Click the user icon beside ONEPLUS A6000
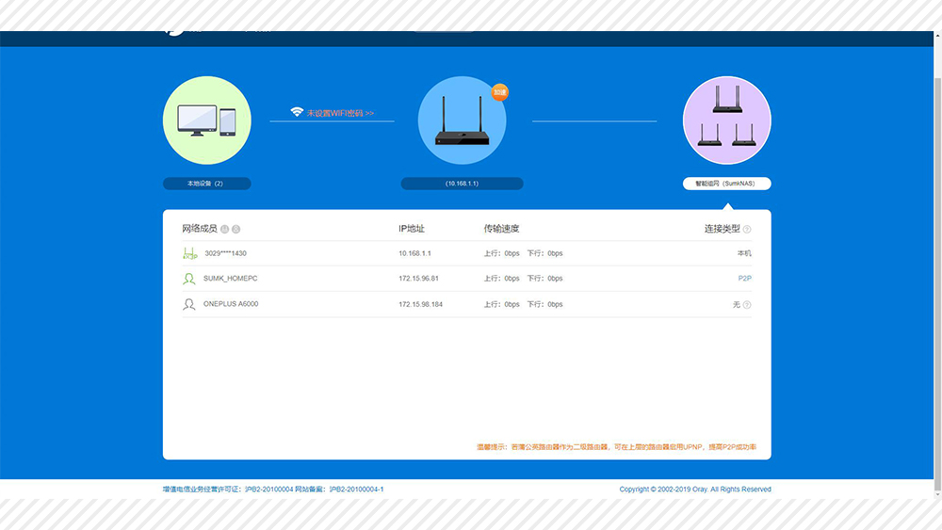Viewport: 942px width, 530px height. 189,304
